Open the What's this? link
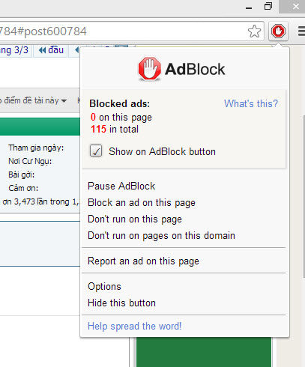Image resolution: width=305 pixels, height=367 pixels. point(251,103)
